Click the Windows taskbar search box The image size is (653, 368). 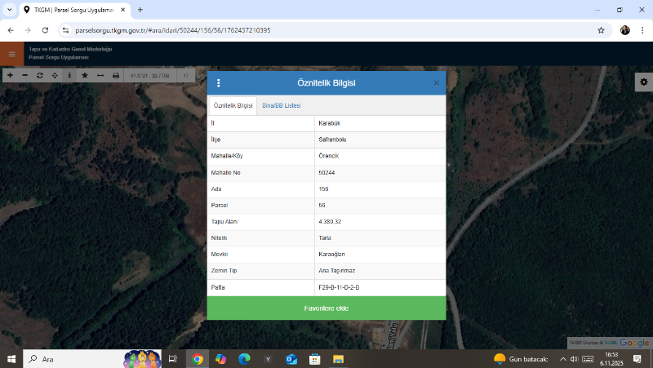pos(73,359)
